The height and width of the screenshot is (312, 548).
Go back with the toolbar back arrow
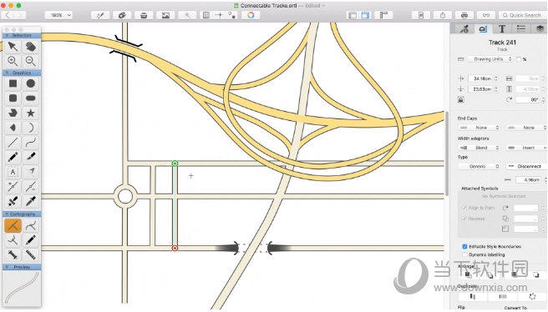click(x=8, y=15)
